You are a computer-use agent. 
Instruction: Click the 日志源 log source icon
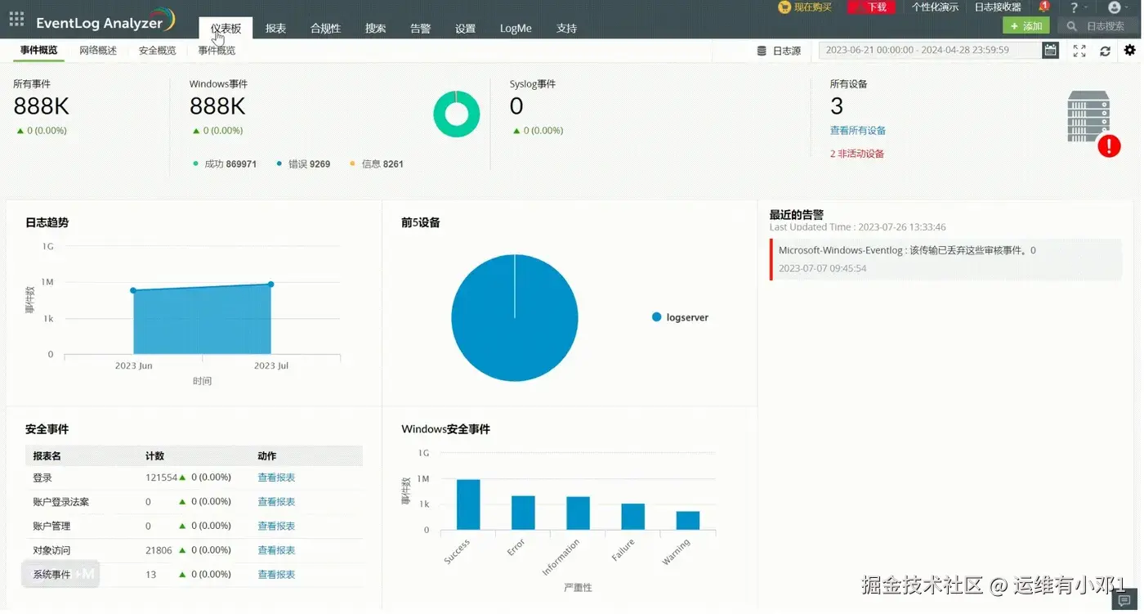pyautogui.click(x=761, y=50)
